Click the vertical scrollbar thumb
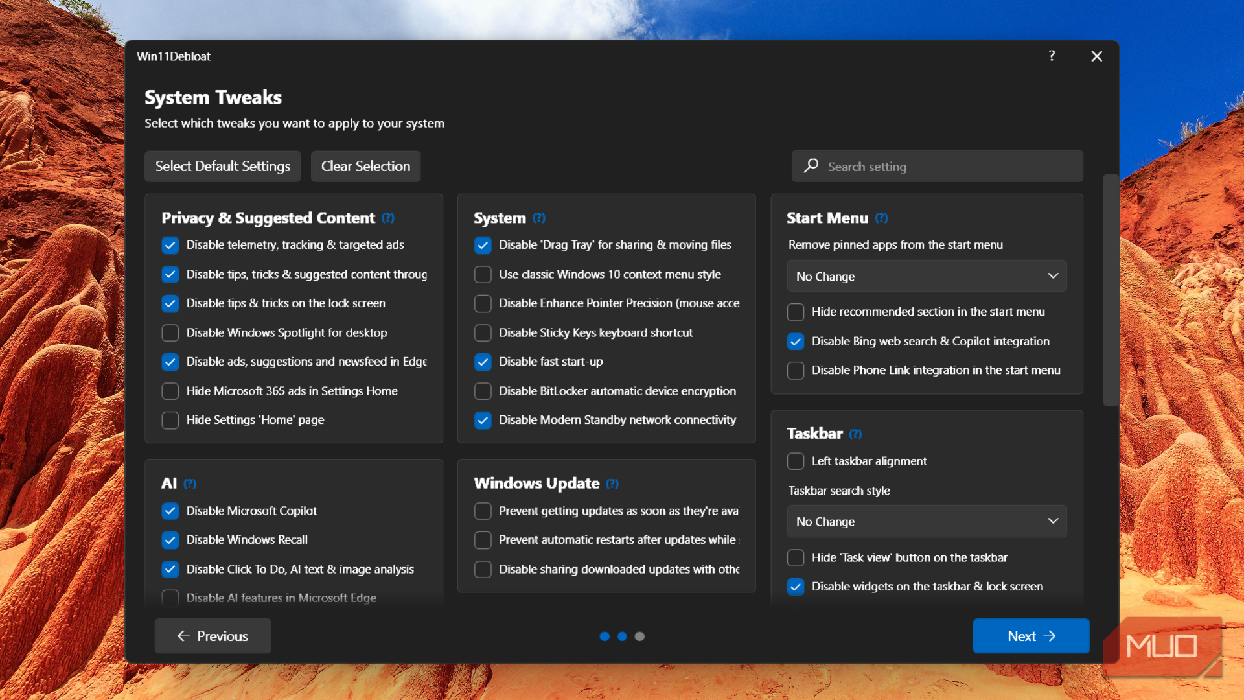The height and width of the screenshot is (700, 1244). pyautogui.click(x=1111, y=290)
